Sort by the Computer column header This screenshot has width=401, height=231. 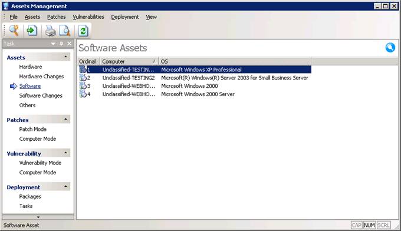[129, 61]
